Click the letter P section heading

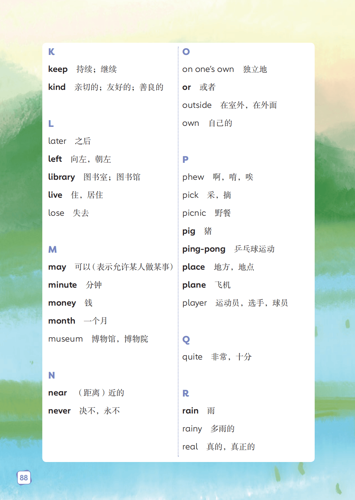(x=185, y=160)
